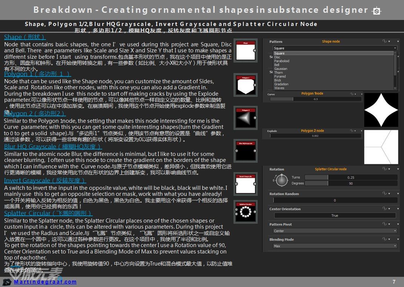Click the Polygon 1 node output connector
Viewport: 404px width, 287px height.
[255, 85]
